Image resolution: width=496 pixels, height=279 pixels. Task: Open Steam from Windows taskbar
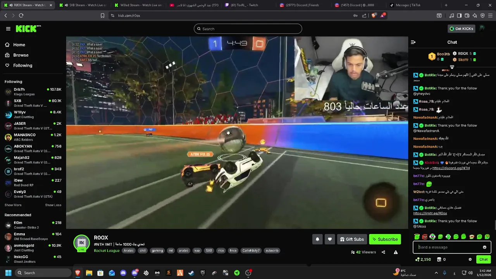point(191,273)
